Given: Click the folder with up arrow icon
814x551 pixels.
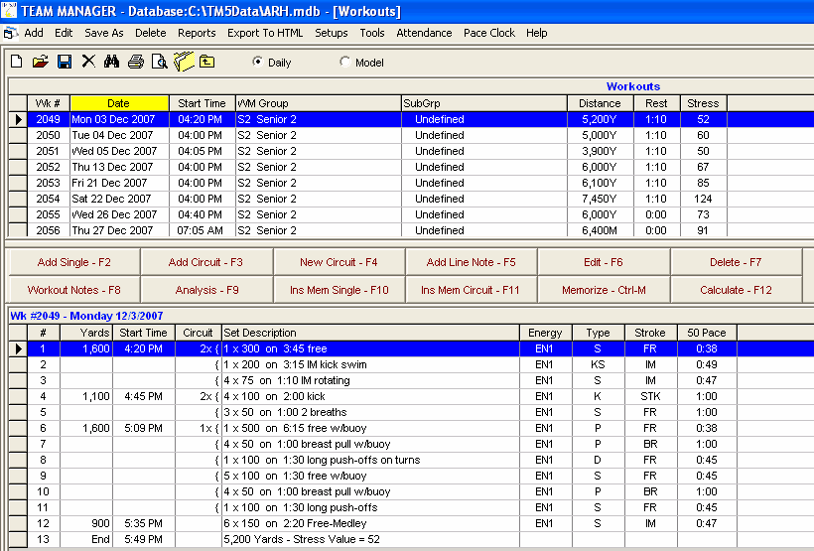Looking at the screenshot, I should [x=206, y=62].
